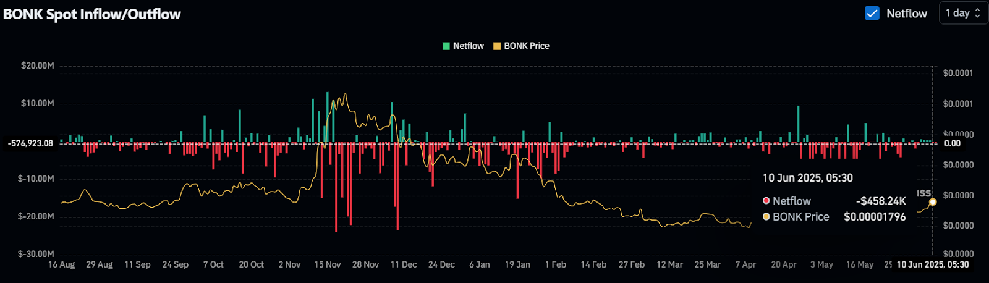Image resolution: width=989 pixels, height=283 pixels.
Task: Toggle the Netflow legend series
Action: point(463,46)
